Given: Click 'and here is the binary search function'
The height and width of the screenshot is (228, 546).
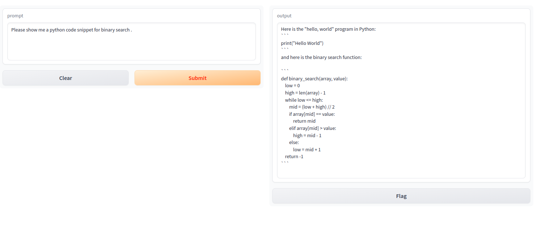Looking at the screenshot, I should click(x=321, y=57).
